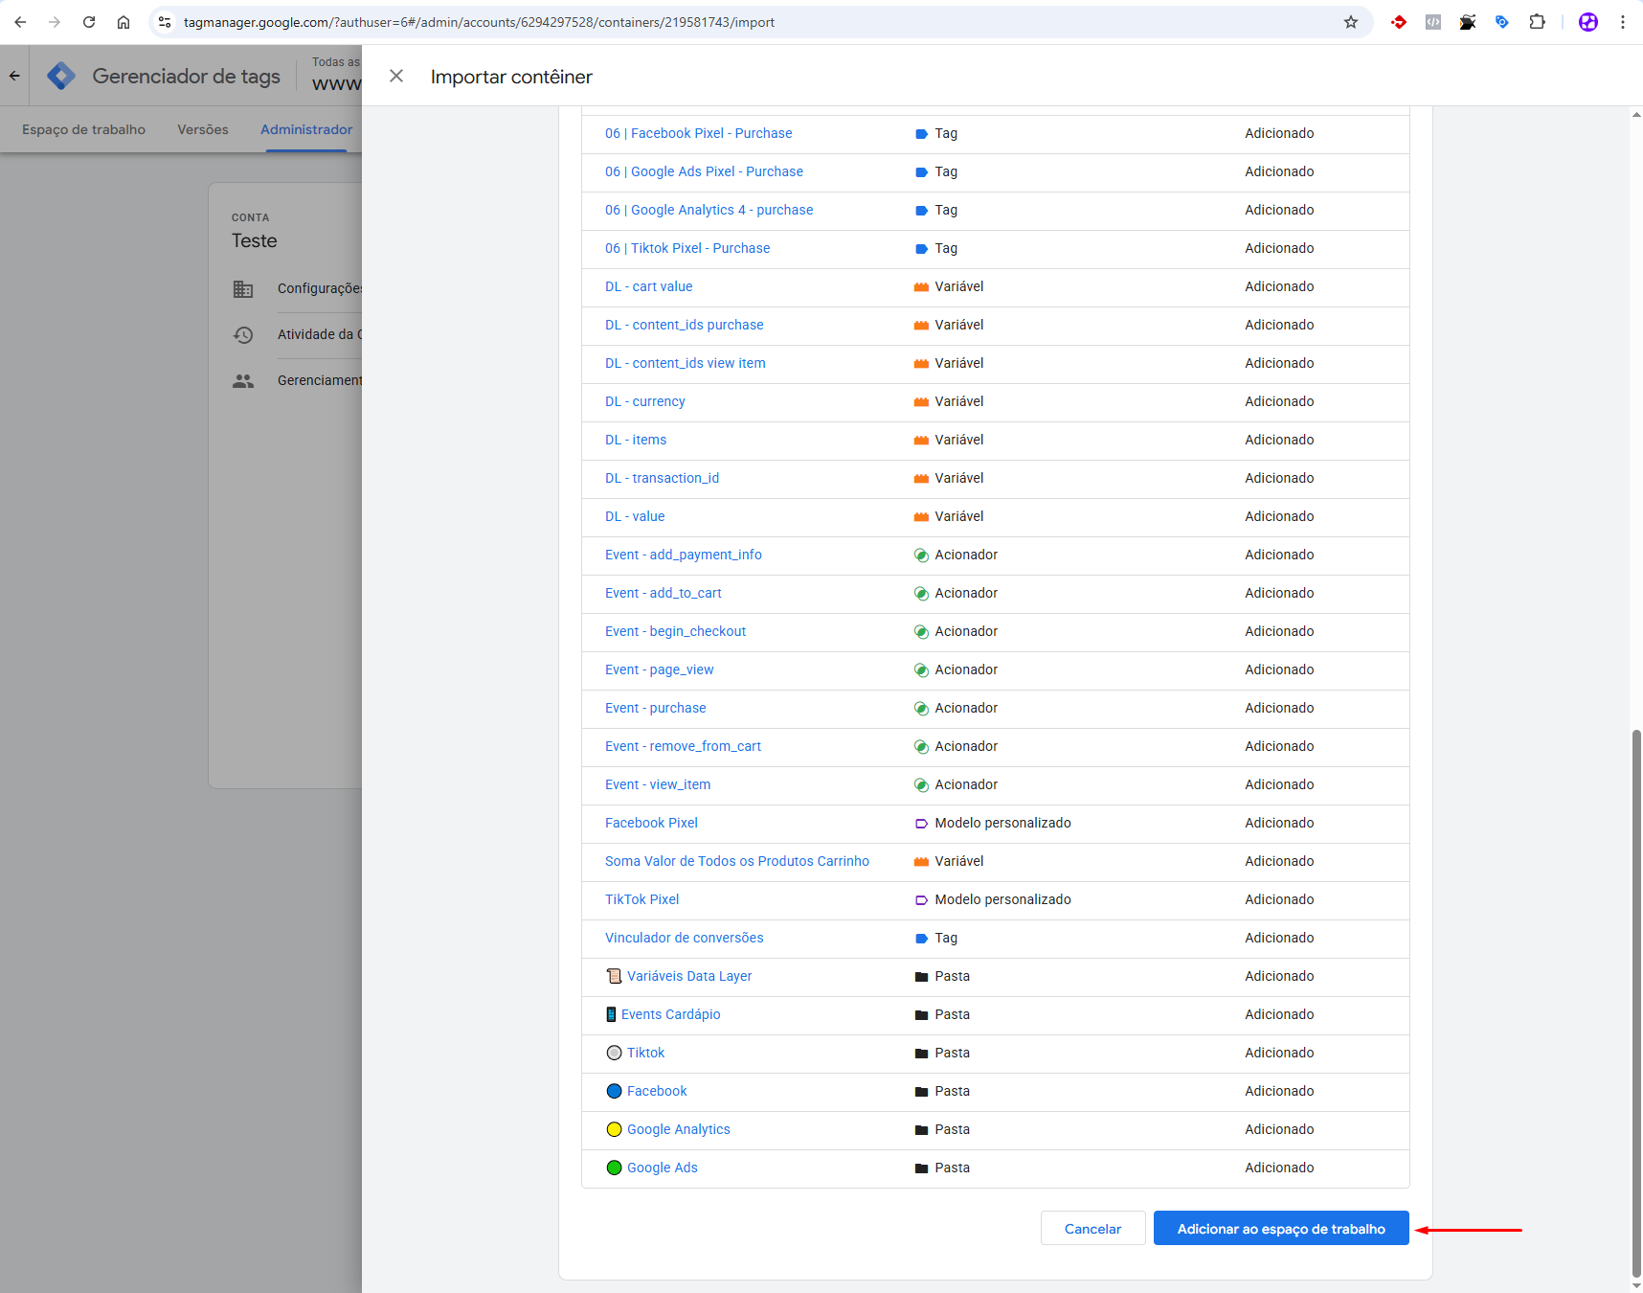Viewport: 1643px width, 1293px height.
Task: Open Event - begin_checkout trigger
Action: coord(675,631)
